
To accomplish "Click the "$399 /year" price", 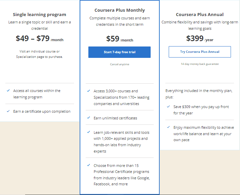I will coord(200,38).
